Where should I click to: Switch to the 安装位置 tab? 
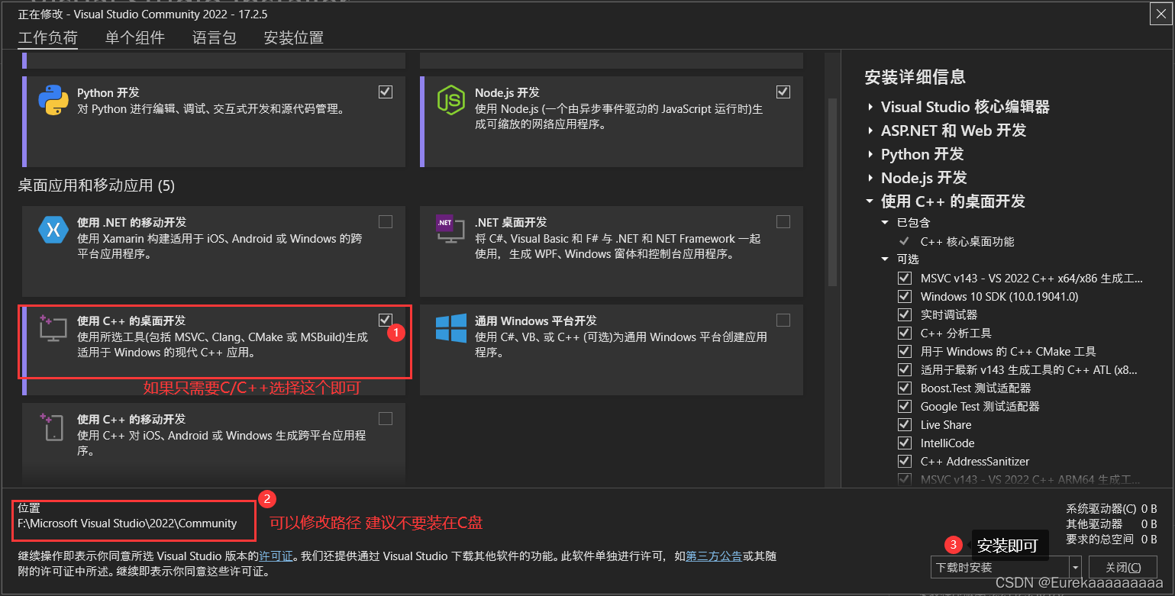(x=294, y=37)
